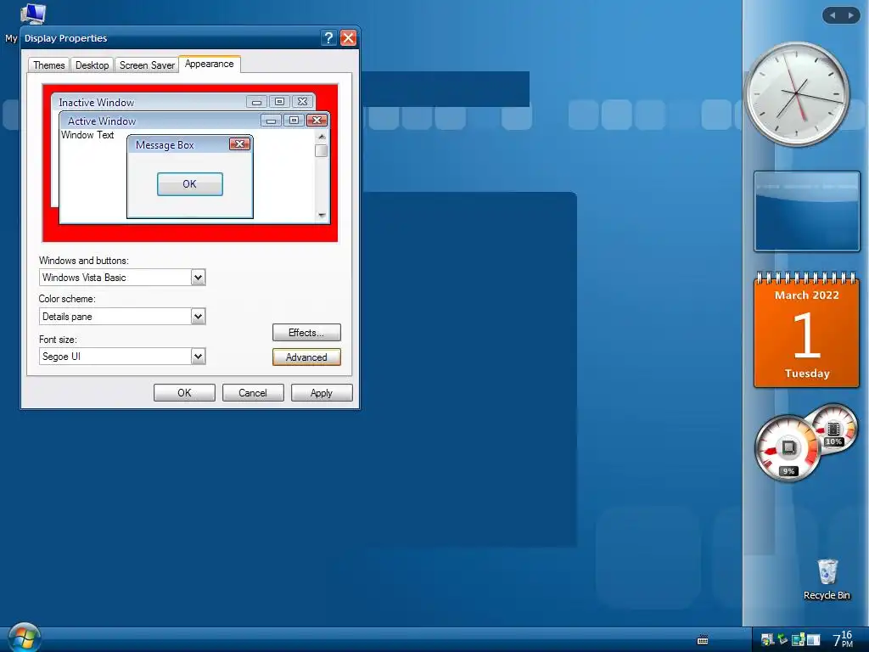Switch to the Desktop tab
Screen dimensions: 869x652
[x=92, y=65]
